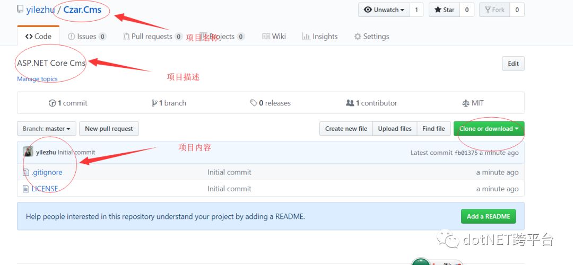Click the watcher count 1 next to Unwatch
Viewport: 573px width, 265px height.
coord(416,10)
